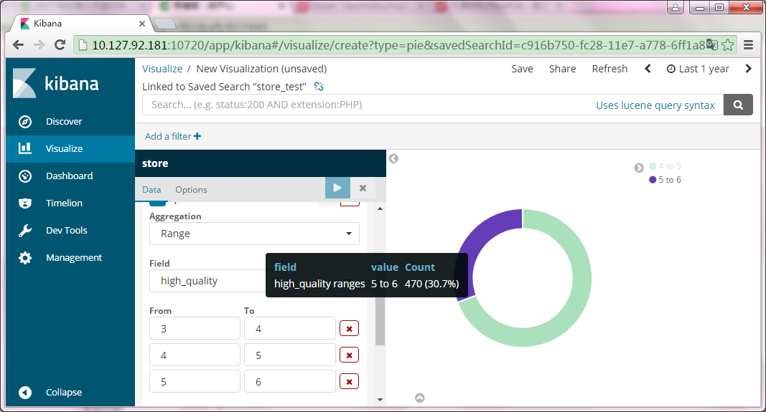The height and width of the screenshot is (412, 766).
Task: Click the Discover compass icon
Action: [25, 121]
